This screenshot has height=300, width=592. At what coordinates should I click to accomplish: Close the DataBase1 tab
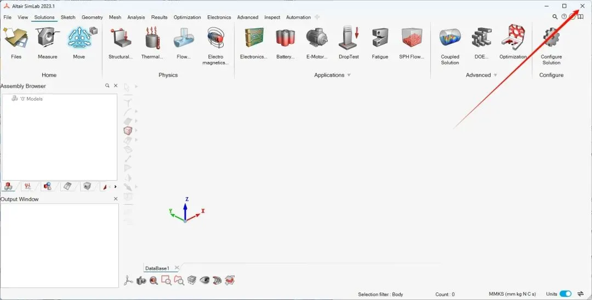click(x=177, y=268)
